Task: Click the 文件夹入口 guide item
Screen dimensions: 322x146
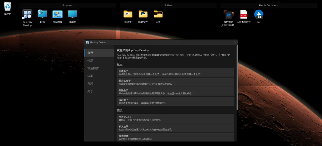Action: point(175,119)
